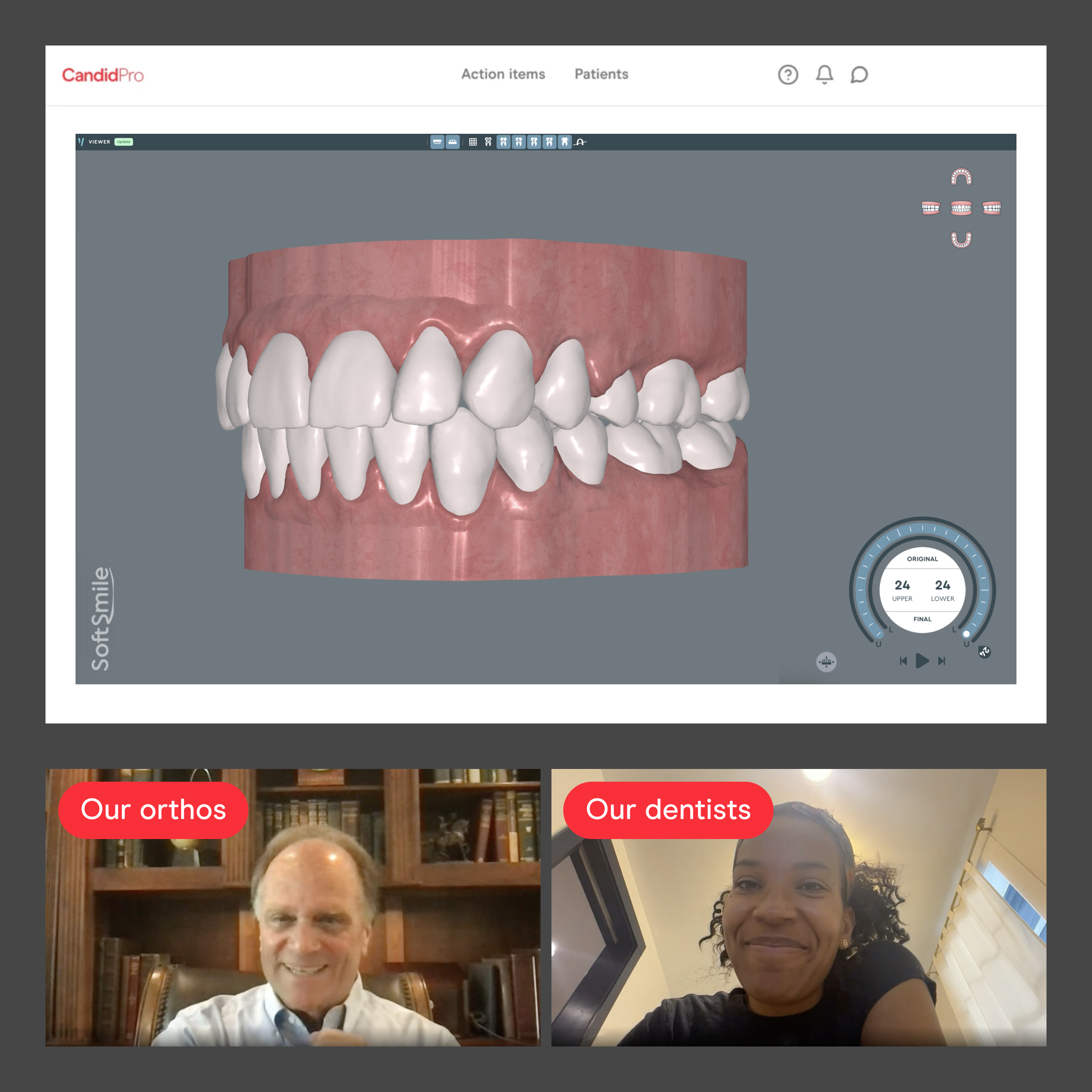
Task: Switch to lower arch occlusal view
Action: 961,240
